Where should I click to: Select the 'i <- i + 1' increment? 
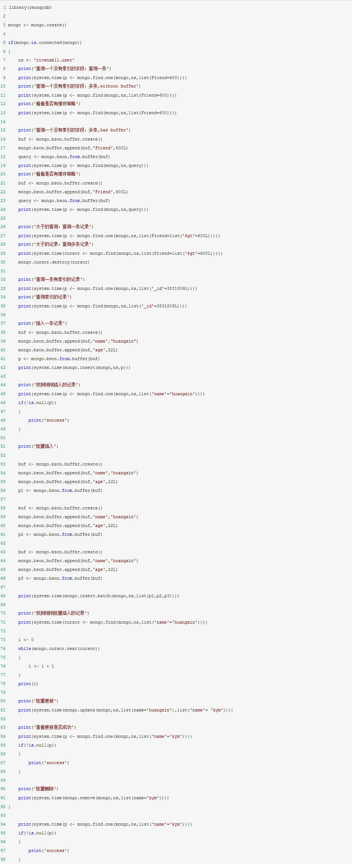[x=41, y=666]
